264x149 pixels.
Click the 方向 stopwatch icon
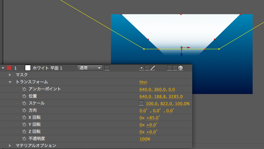point(24,110)
